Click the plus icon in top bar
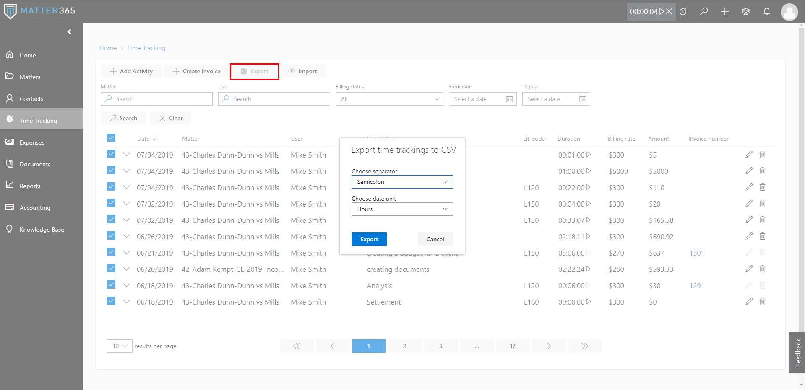The width and height of the screenshot is (805, 390). tap(724, 11)
